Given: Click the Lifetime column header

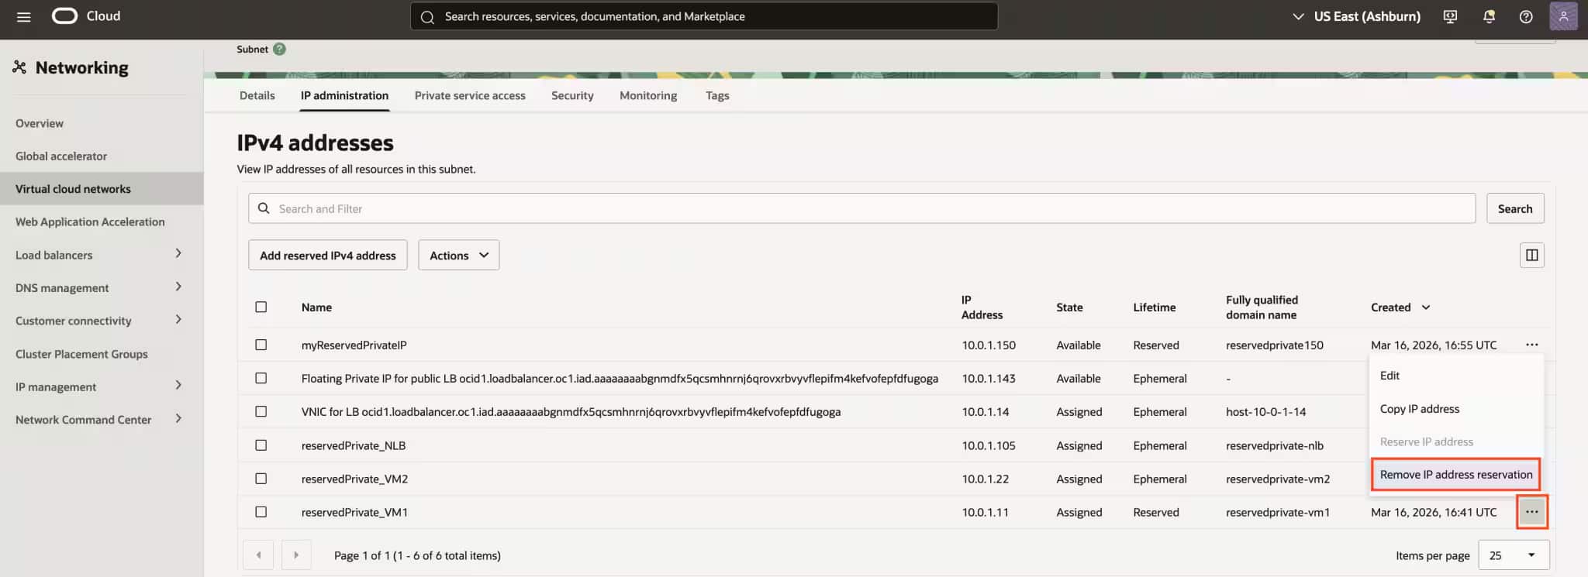Looking at the screenshot, I should click(x=1154, y=307).
